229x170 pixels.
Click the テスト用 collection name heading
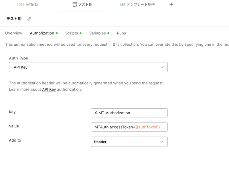pos(14,19)
